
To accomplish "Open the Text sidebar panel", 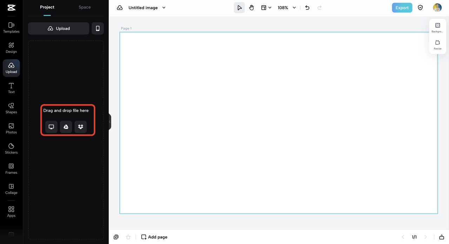I will (x=11, y=88).
